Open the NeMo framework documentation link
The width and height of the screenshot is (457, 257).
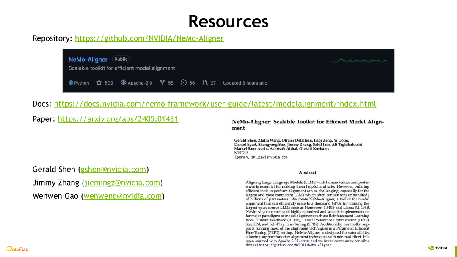click(x=215, y=104)
